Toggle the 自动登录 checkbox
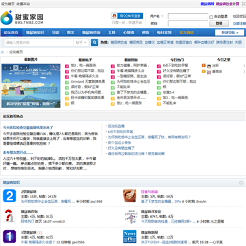The image size is (246, 246). coord(211,17)
